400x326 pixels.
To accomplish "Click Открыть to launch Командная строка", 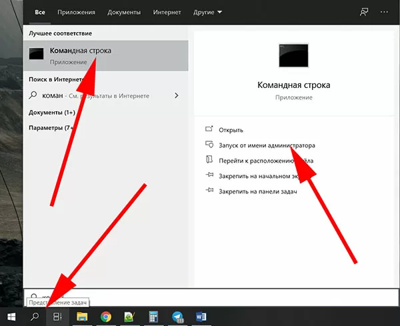I will 231,129.
